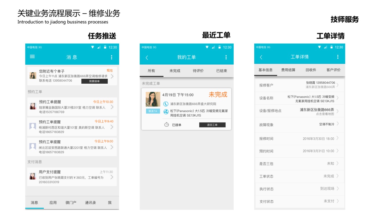This screenshot has height=211, width=376.
Task: Tap the location icon next to 浦东新区张衡路 address
Action: coord(166,104)
